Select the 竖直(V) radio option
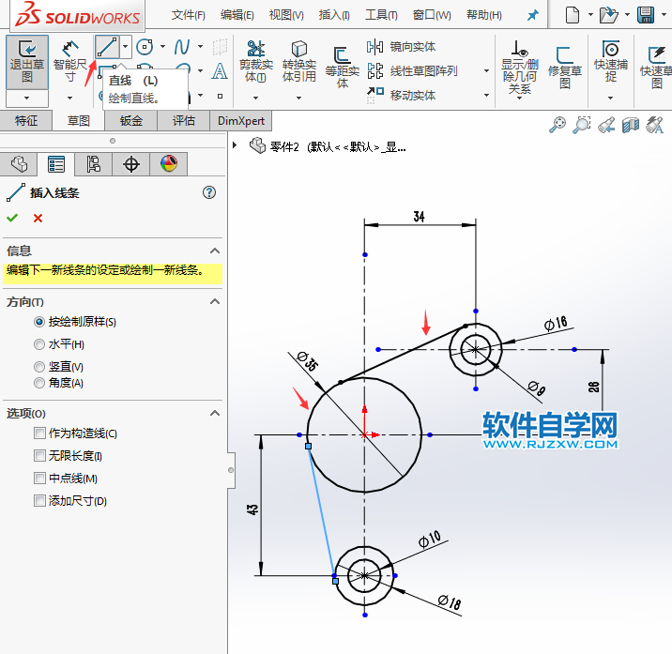The image size is (672, 654). 39,367
